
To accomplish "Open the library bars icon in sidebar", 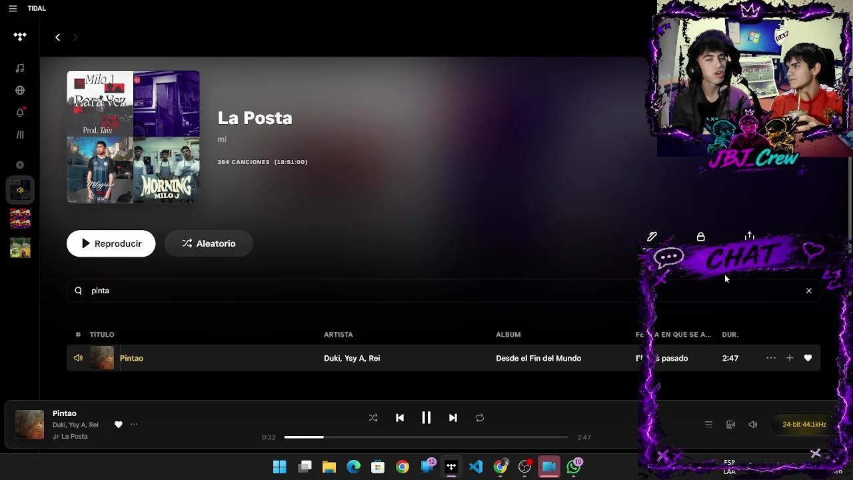I will 20,135.
